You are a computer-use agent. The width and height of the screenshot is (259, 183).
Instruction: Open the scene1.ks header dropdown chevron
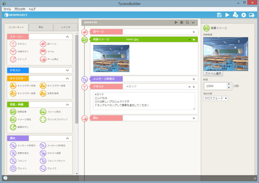pyautogui.click(x=193, y=22)
